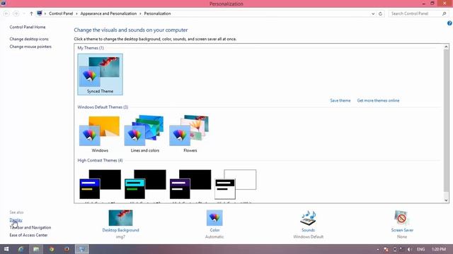Click the ENG language indicator
This screenshot has width=453, height=254.
coord(420,249)
